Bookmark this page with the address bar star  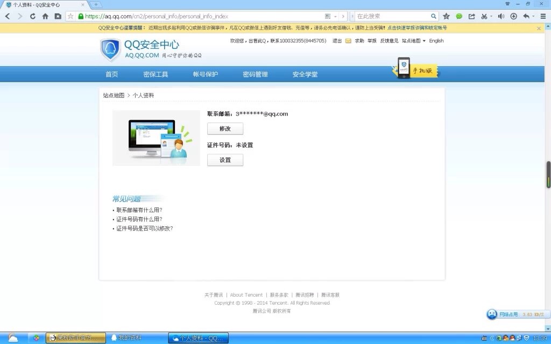pyautogui.click(x=70, y=16)
